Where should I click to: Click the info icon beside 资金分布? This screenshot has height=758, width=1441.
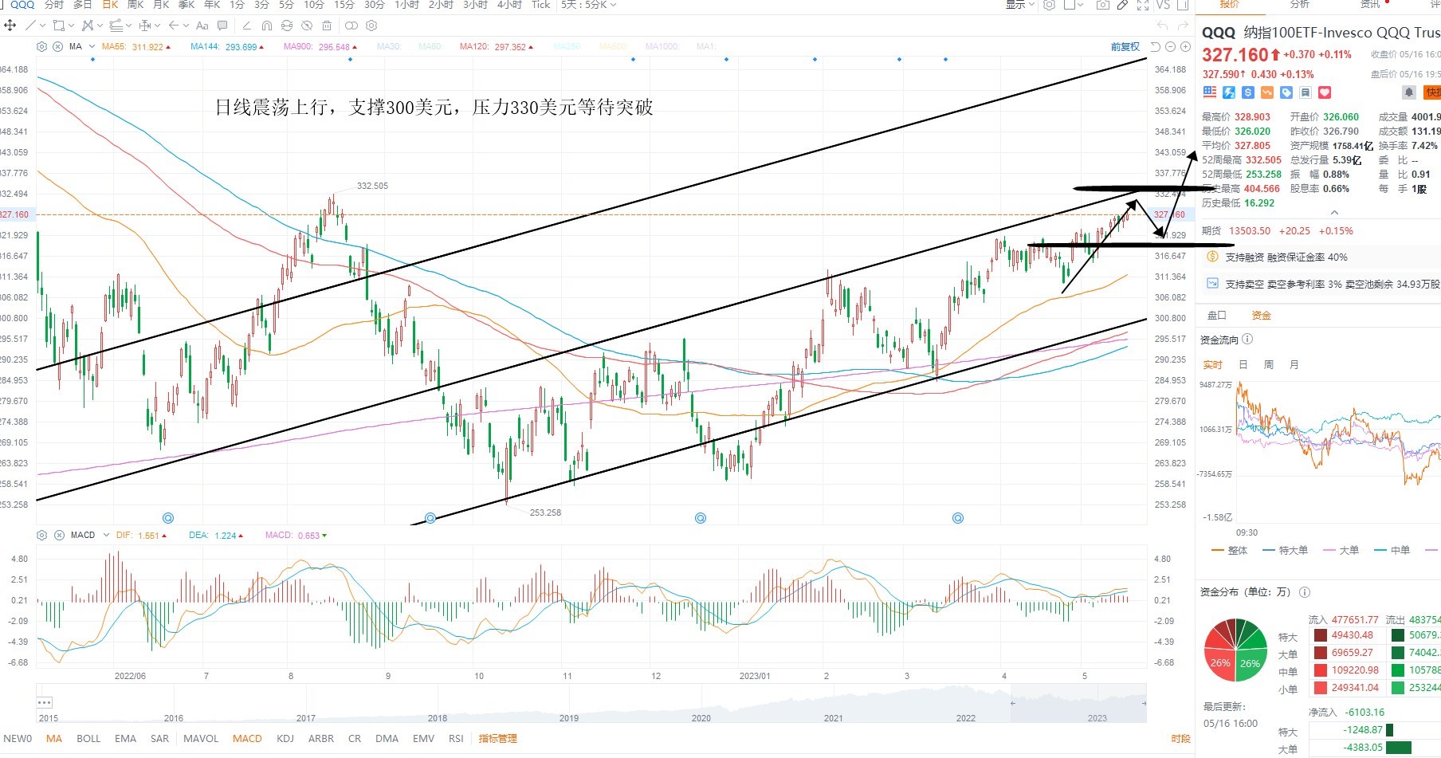(1305, 592)
